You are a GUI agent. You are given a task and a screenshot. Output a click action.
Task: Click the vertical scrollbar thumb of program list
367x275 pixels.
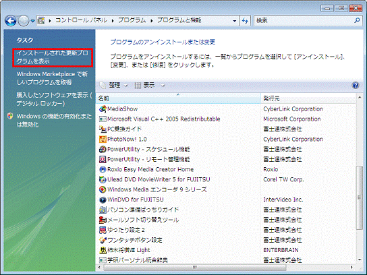(x=360, y=197)
